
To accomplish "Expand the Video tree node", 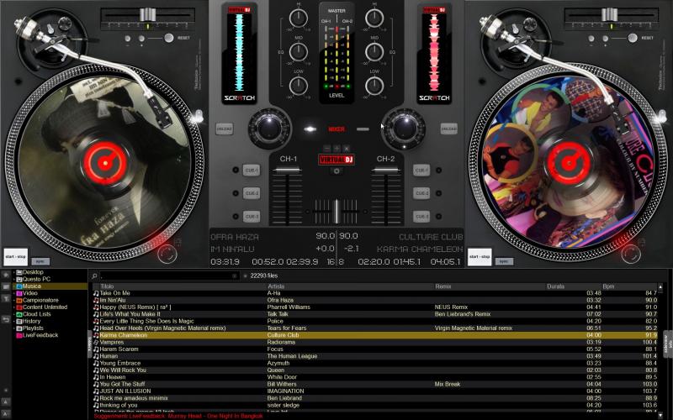I will point(13,293).
